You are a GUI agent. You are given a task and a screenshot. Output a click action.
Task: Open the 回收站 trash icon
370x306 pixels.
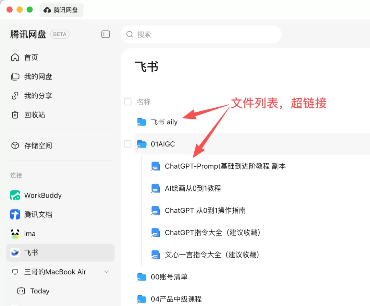pos(15,115)
